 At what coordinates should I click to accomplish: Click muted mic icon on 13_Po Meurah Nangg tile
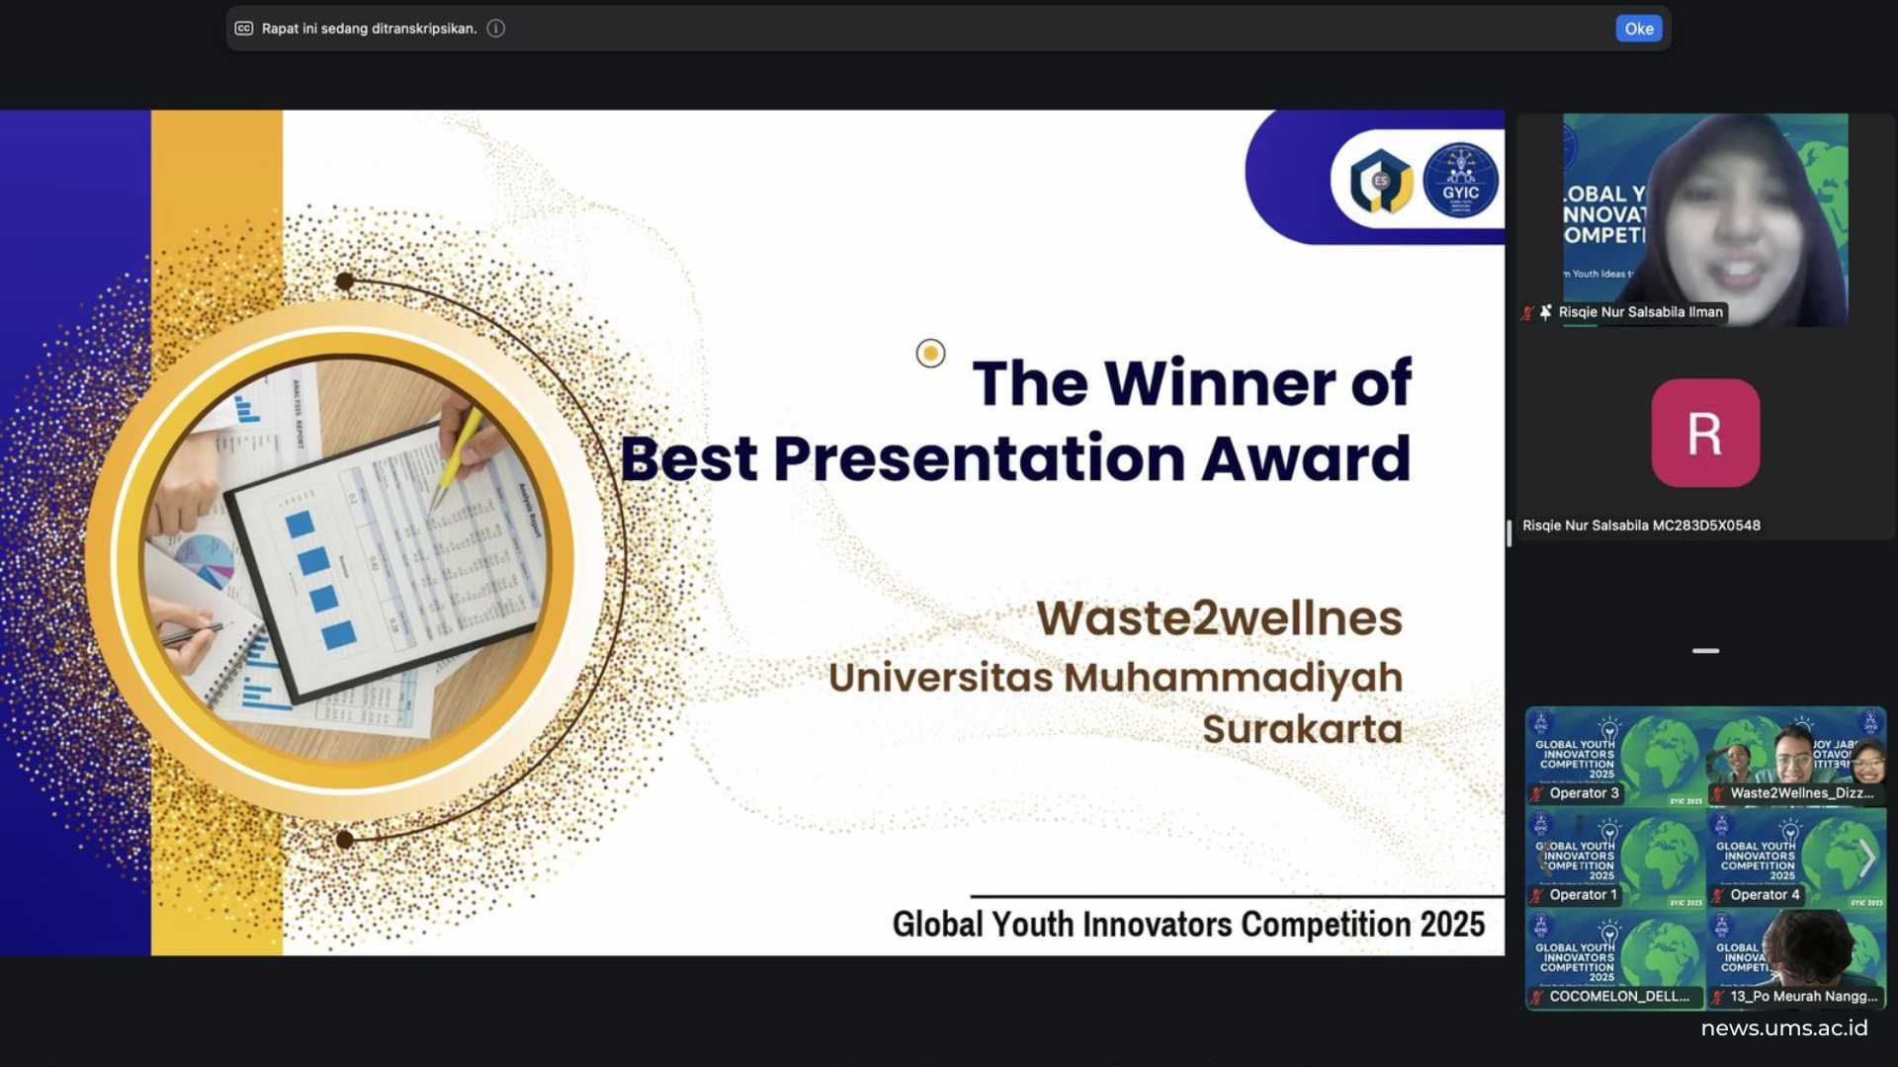[1718, 997]
